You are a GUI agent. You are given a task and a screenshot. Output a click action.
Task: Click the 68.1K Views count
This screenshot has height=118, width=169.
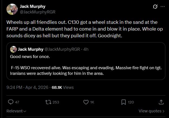(x=63, y=87)
